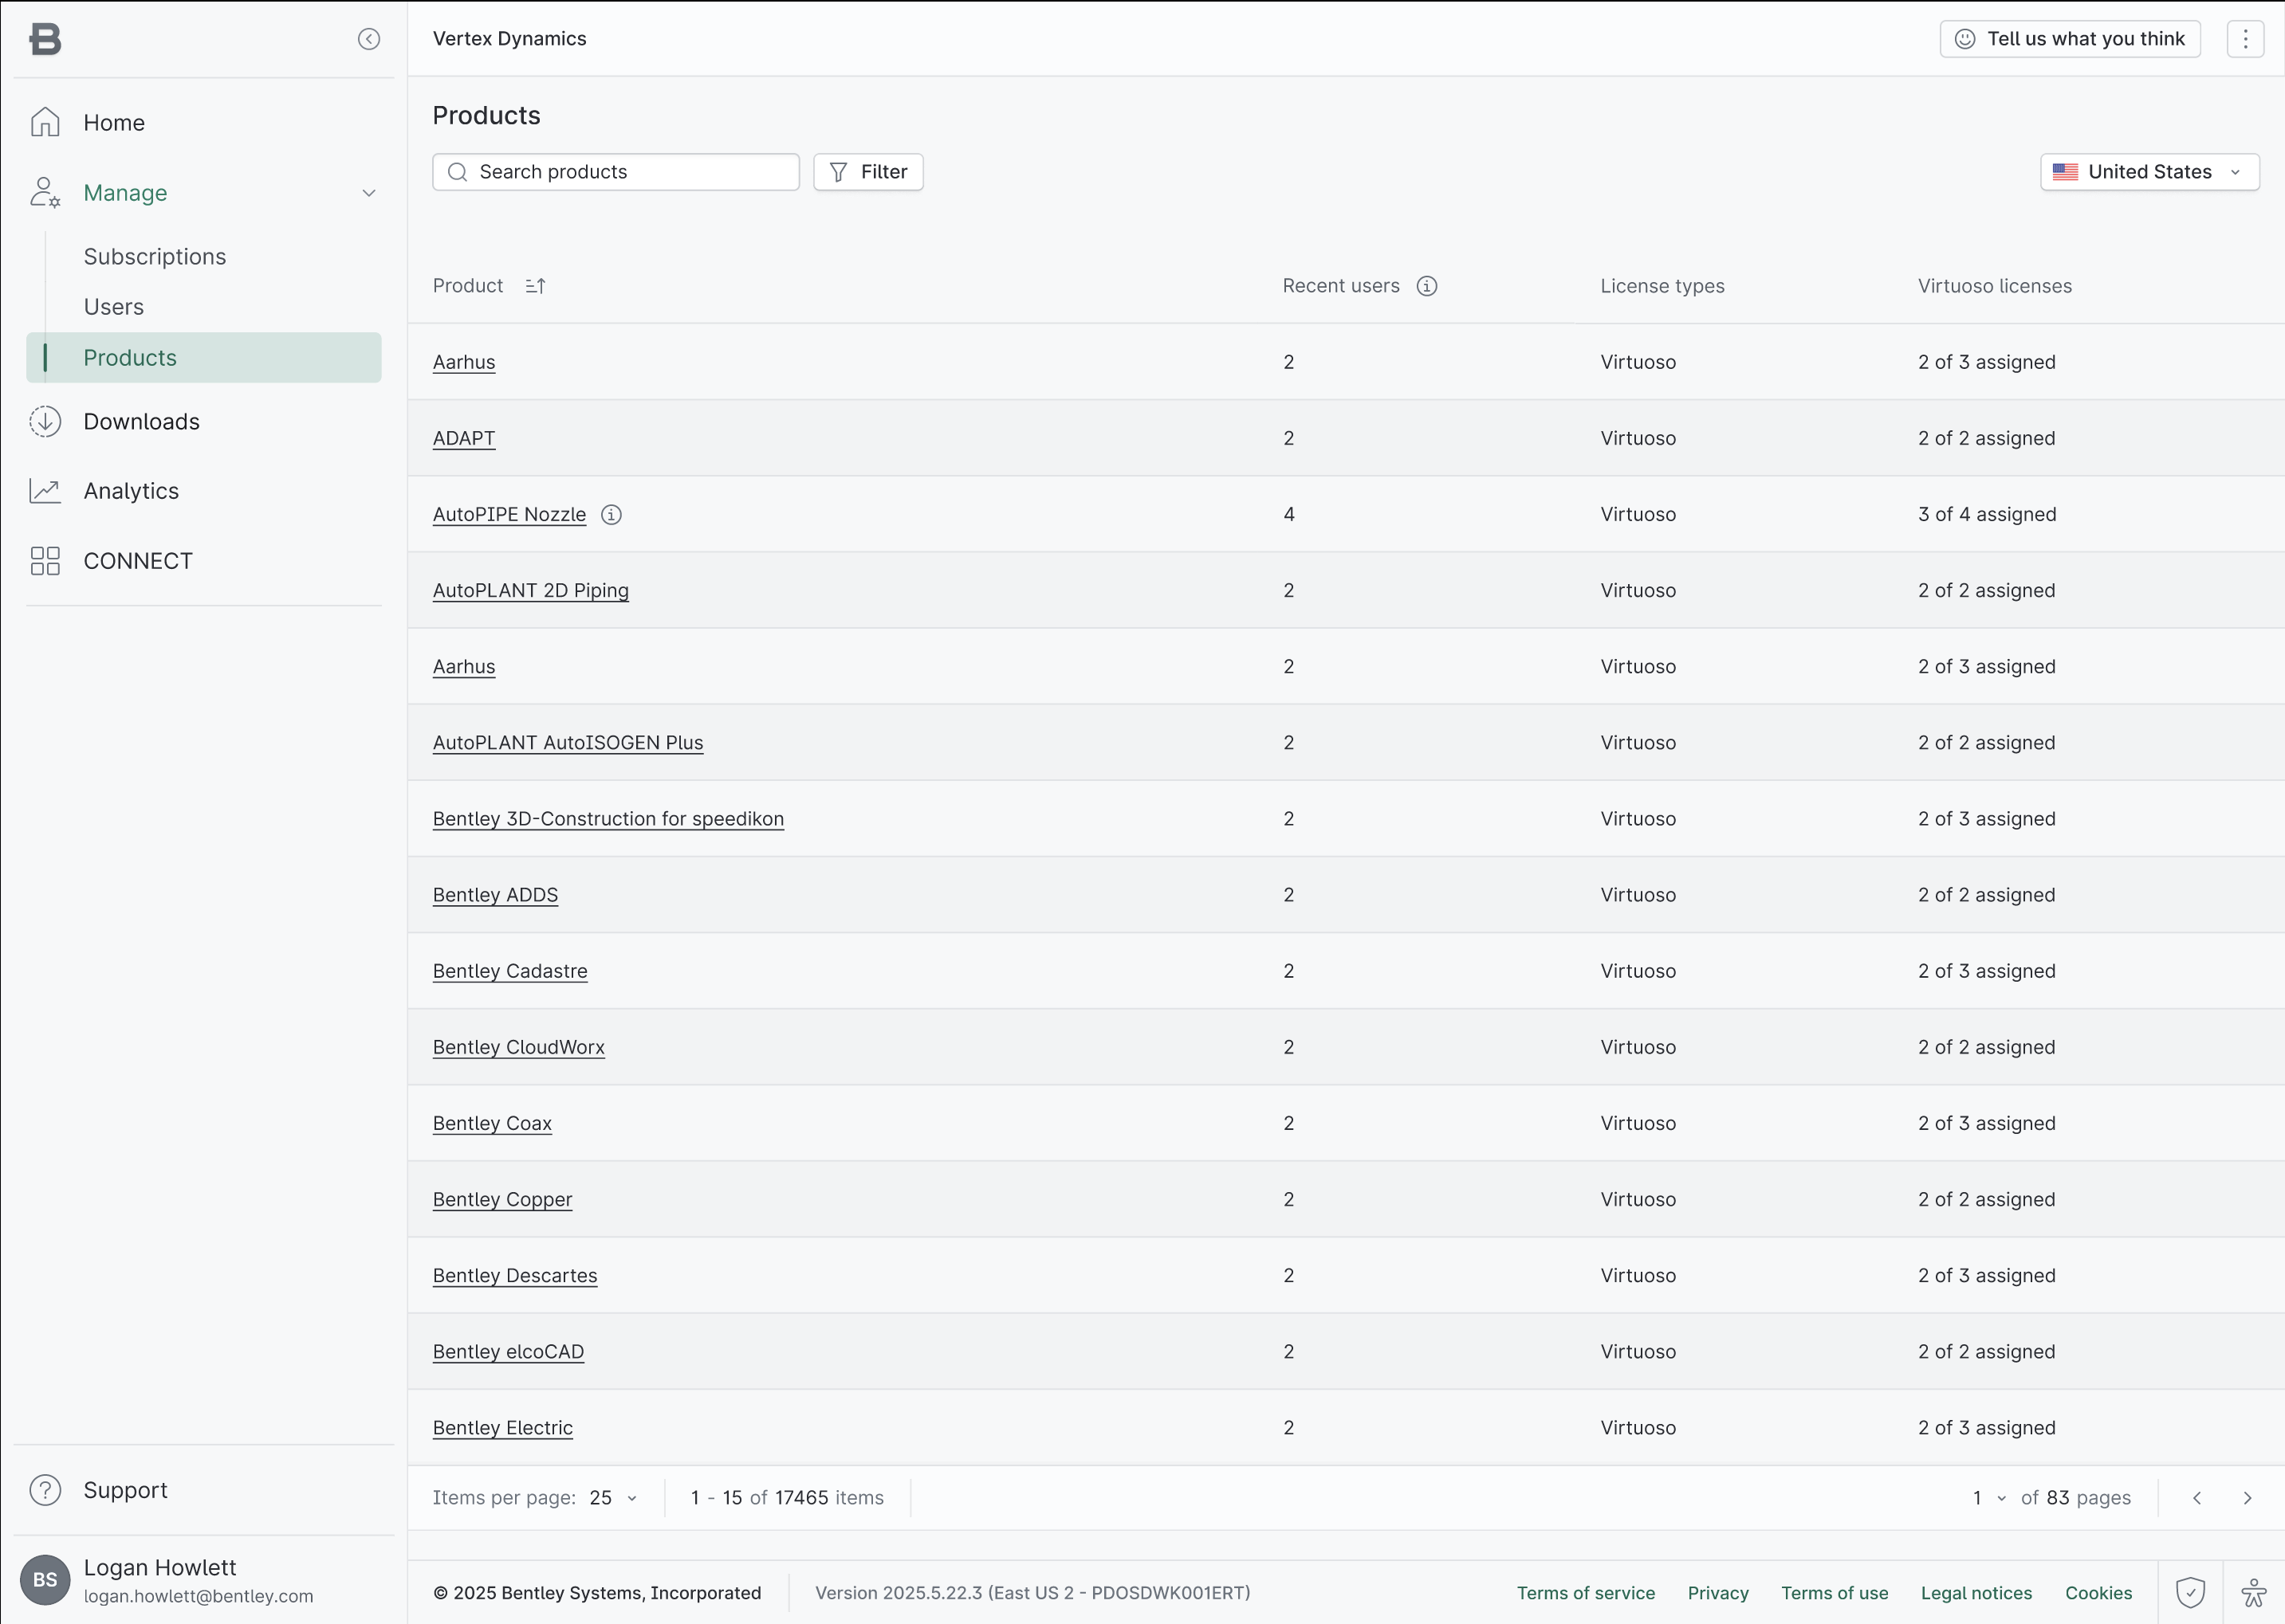Open the three-dot more options menu
The width and height of the screenshot is (2285, 1624).
pos(2245,39)
